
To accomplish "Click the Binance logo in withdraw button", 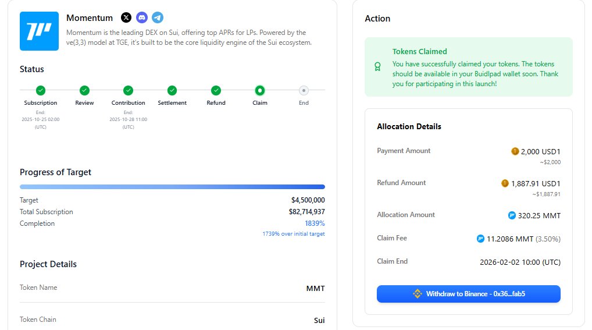I will click(417, 294).
